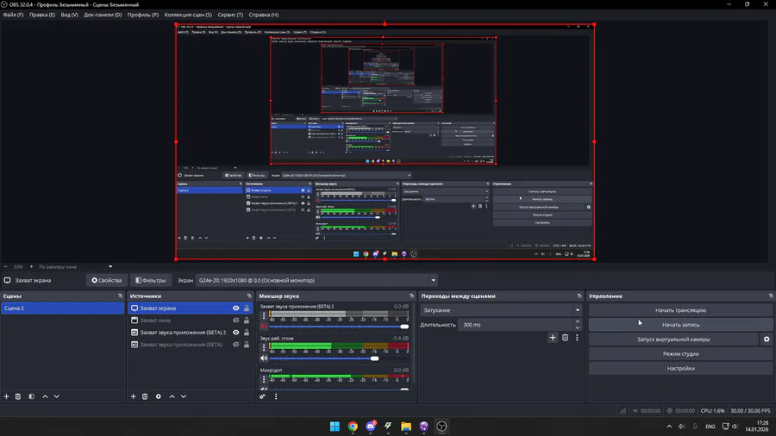Zoom in the preview with plus icon
The image size is (776, 436).
(x=31, y=267)
